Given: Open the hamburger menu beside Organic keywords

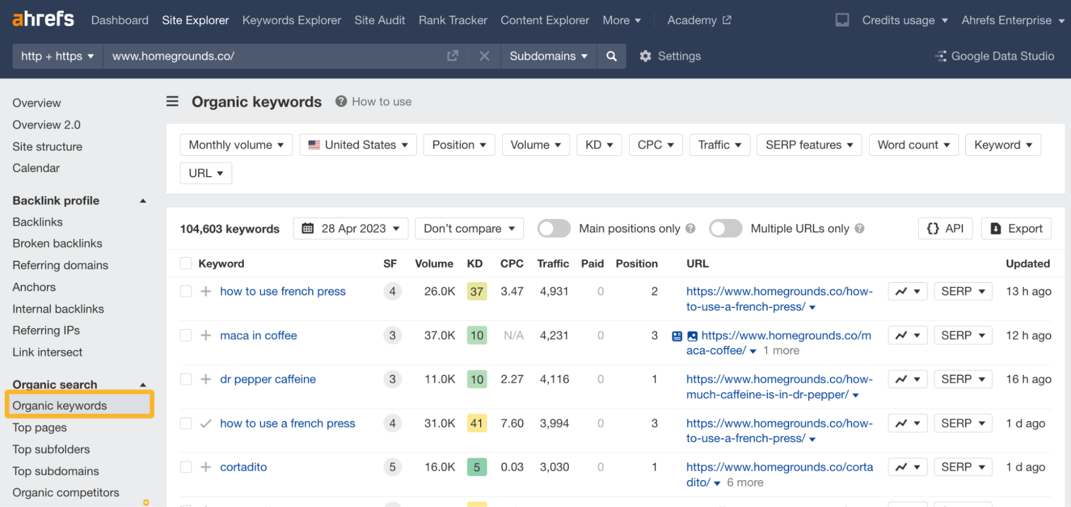Looking at the screenshot, I should (x=172, y=101).
